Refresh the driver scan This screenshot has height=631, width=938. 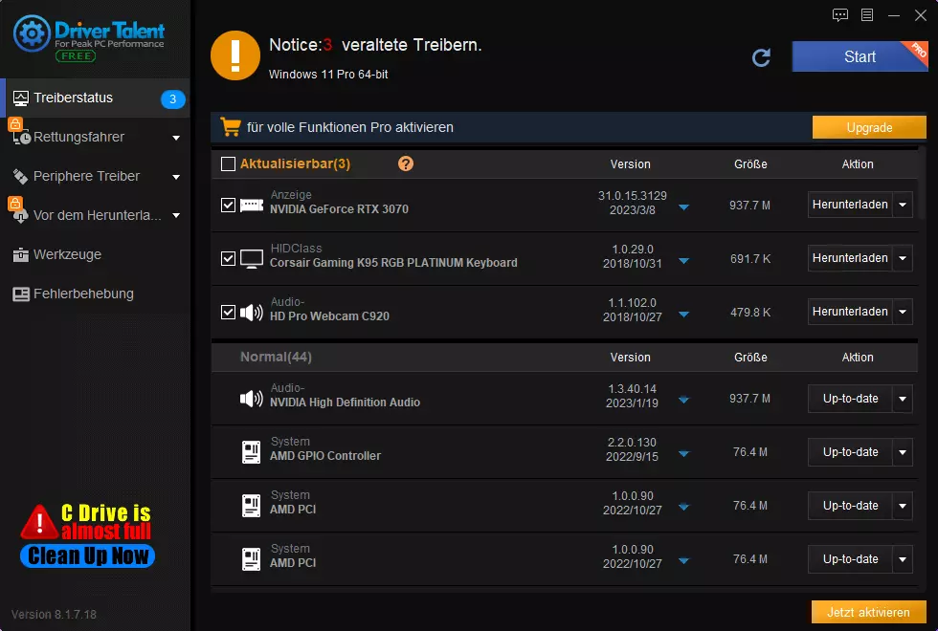pyautogui.click(x=761, y=57)
